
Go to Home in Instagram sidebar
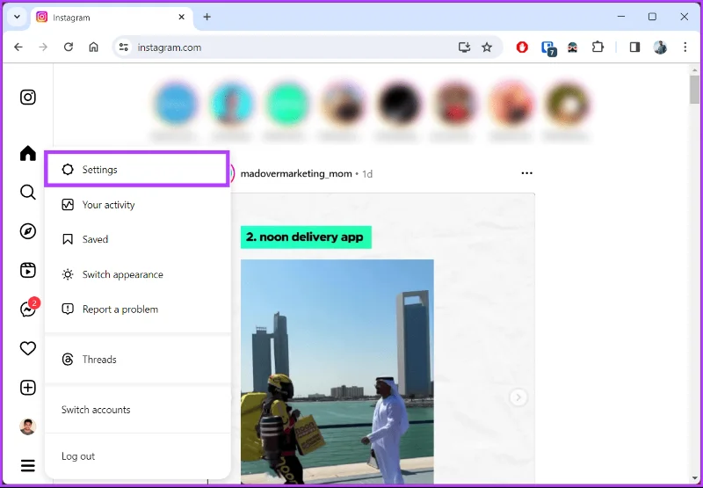[28, 153]
